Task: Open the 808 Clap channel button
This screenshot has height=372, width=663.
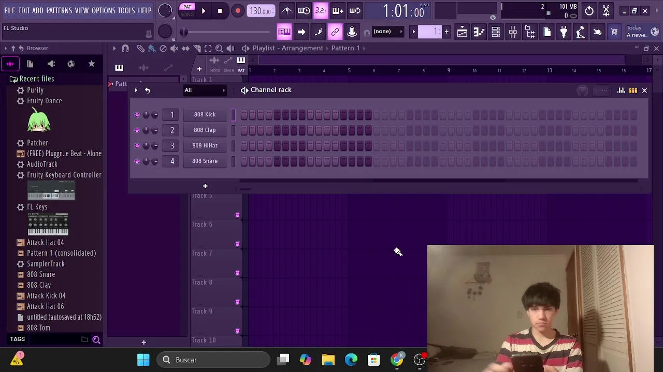Action: [205, 130]
